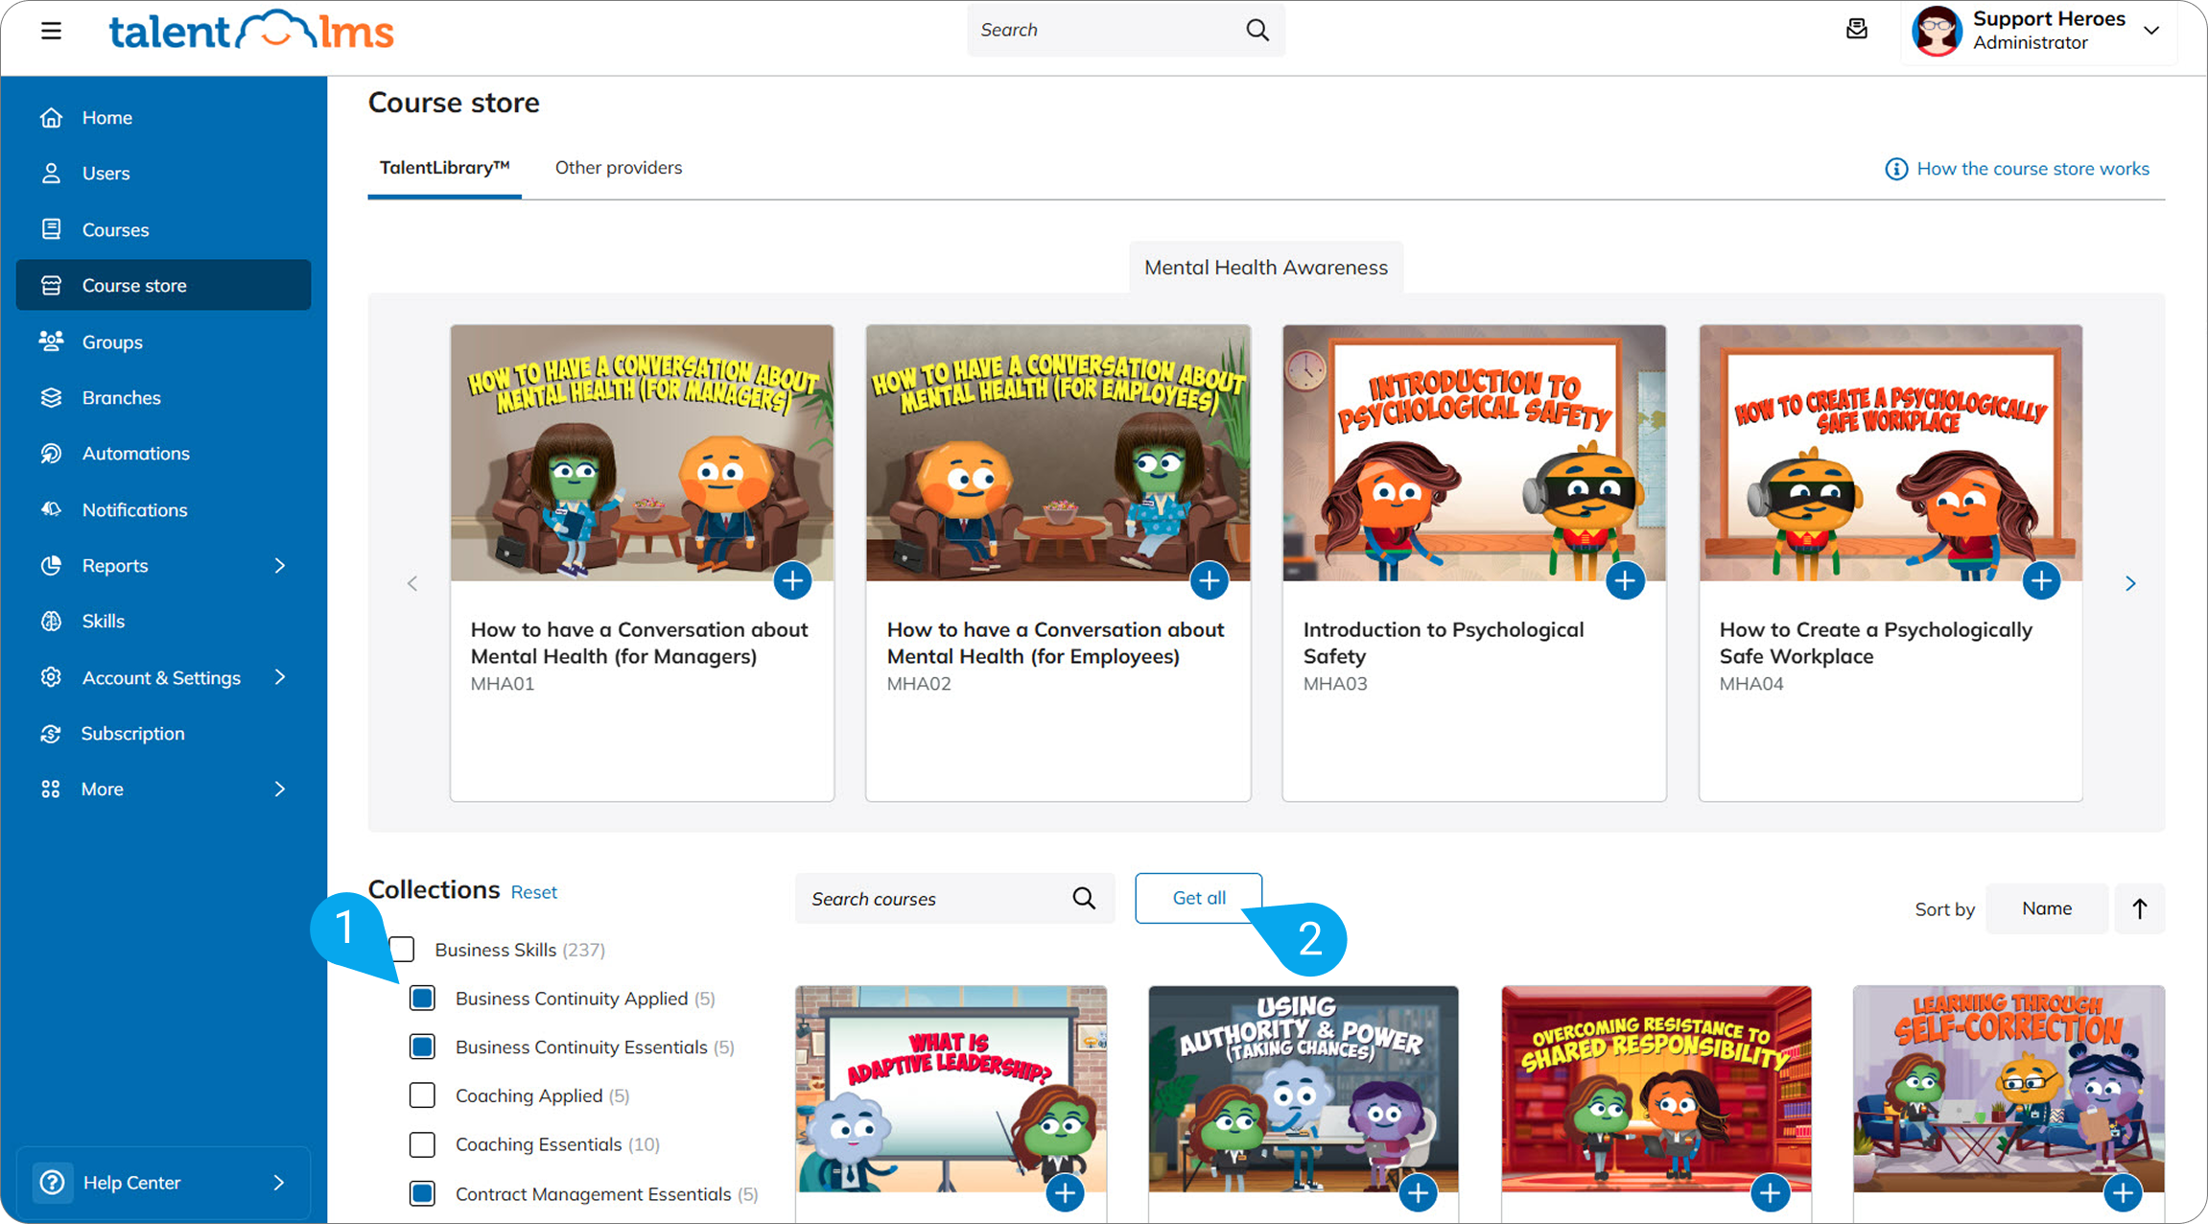Open Course store in sidebar
Screen dimensions: 2208x1224
pyautogui.click(x=164, y=285)
